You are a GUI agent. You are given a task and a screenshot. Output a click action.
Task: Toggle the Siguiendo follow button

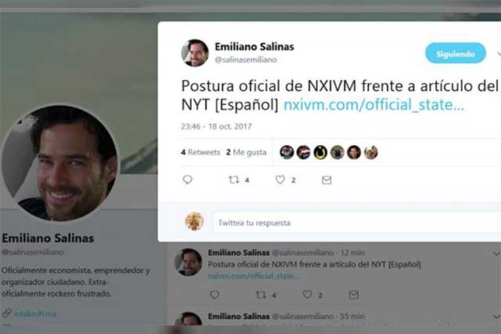(x=456, y=53)
